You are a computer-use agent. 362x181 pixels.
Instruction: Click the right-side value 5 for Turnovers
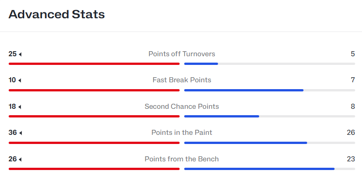click(x=353, y=54)
